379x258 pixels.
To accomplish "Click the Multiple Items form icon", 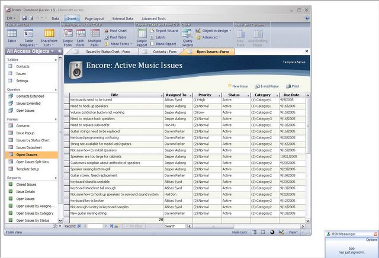I will pos(95,38).
